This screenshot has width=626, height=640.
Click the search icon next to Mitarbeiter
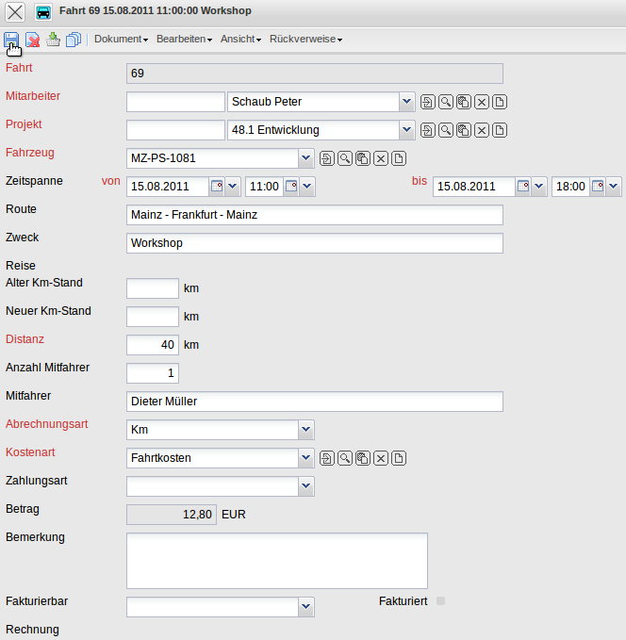click(446, 102)
